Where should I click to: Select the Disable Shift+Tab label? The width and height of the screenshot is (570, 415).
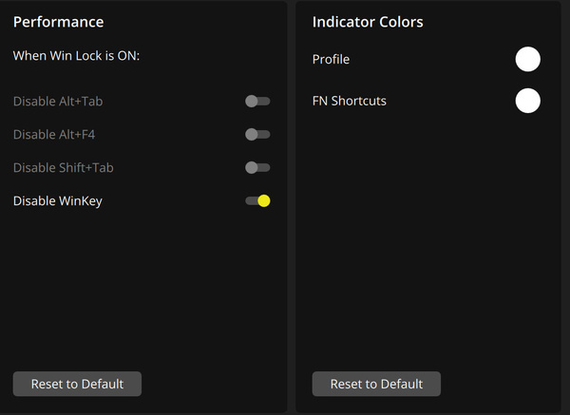(x=64, y=167)
